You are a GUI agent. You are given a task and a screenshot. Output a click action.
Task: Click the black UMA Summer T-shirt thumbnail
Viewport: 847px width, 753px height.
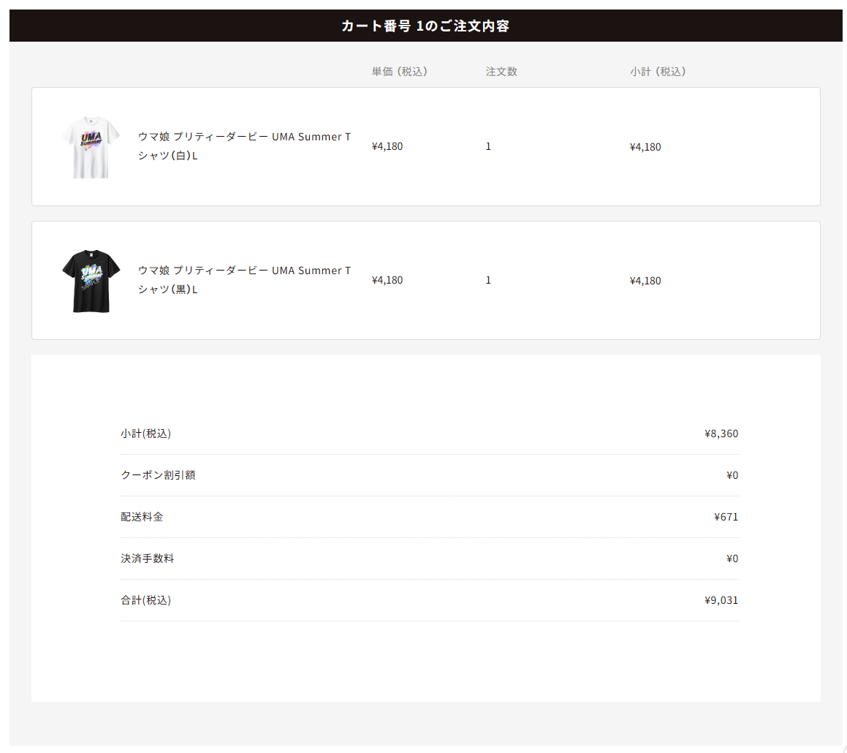91,281
